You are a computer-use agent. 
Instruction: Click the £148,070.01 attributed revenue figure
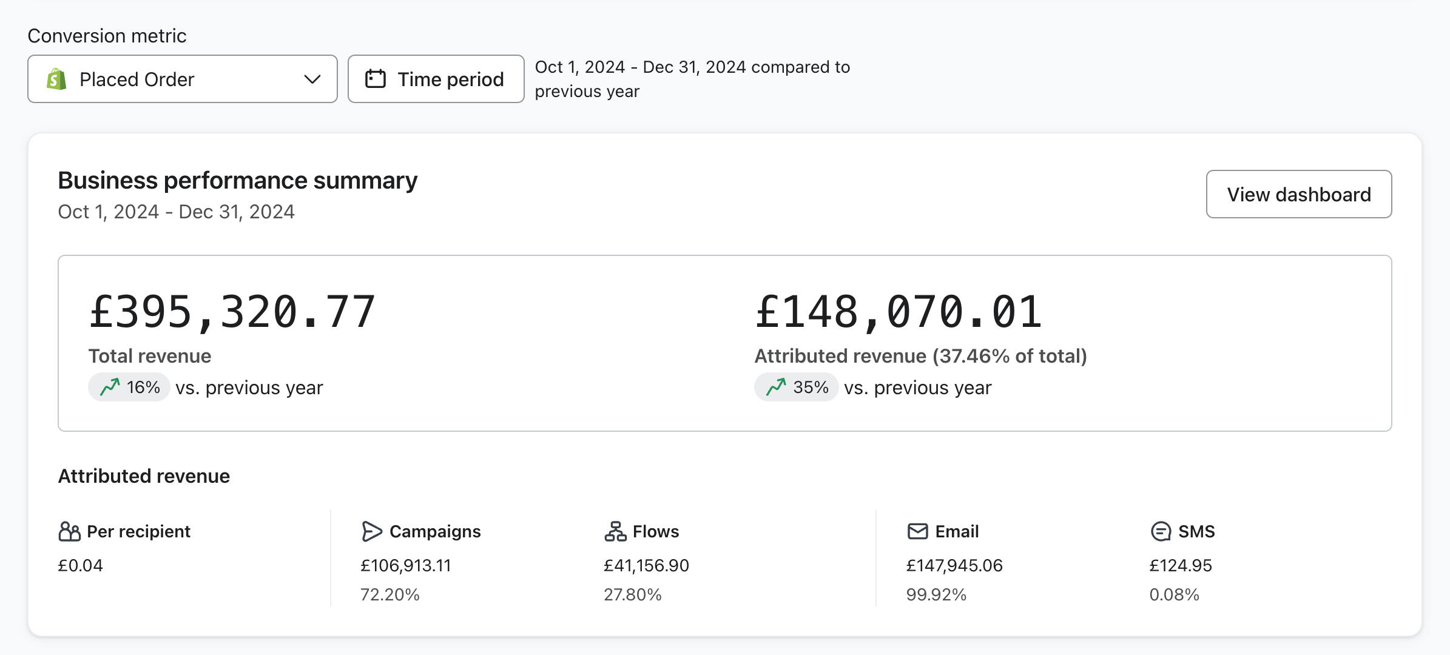click(x=899, y=312)
